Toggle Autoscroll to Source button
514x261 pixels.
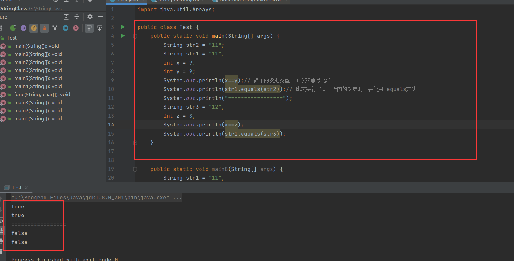coord(89,28)
